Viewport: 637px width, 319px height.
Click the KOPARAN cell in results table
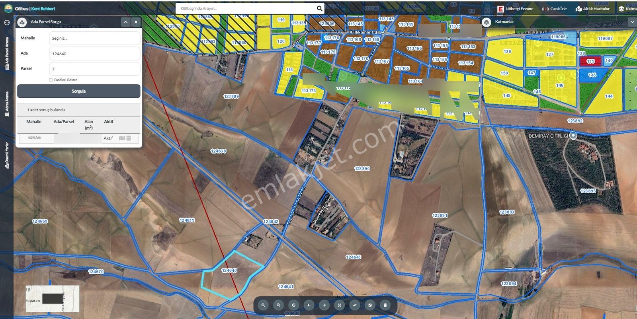coord(35,138)
